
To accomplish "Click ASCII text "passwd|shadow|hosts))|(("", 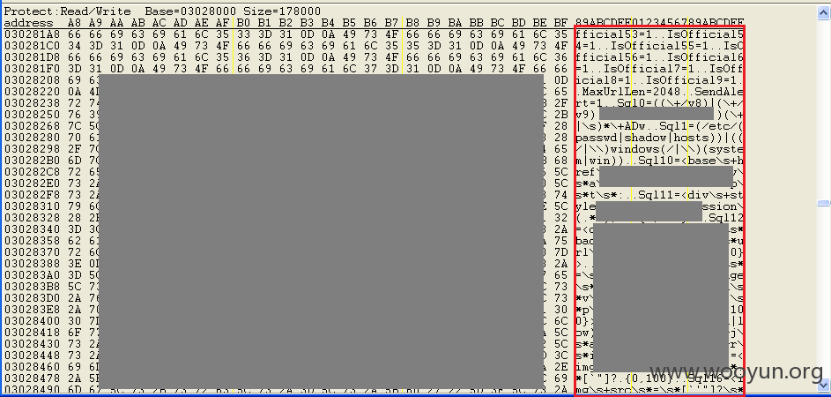I will point(660,138).
